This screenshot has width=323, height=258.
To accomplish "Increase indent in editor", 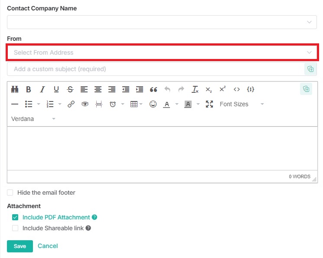I will pyautogui.click(x=140, y=89).
